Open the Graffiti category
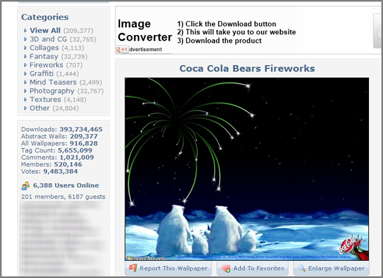Image resolution: width=383 pixels, height=278 pixels. (41, 74)
